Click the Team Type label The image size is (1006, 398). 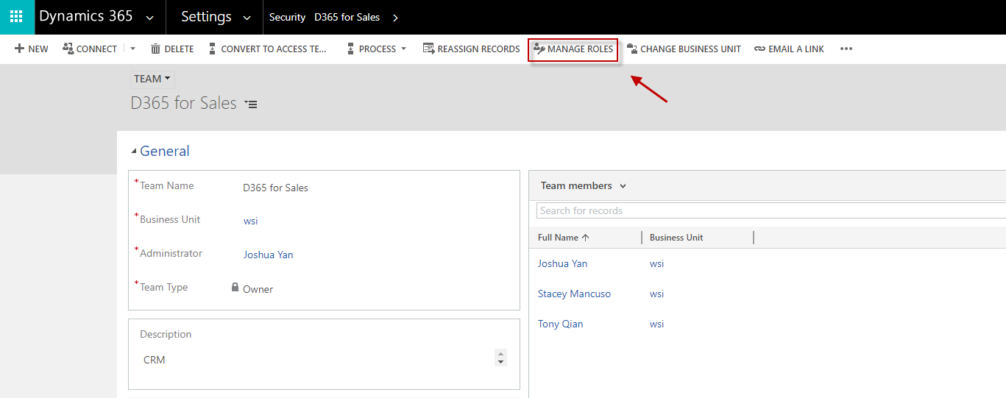(x=163, y=287)
